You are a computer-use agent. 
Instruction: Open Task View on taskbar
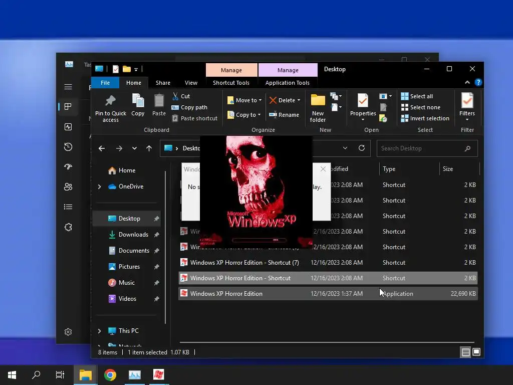[x=60, y=375]
